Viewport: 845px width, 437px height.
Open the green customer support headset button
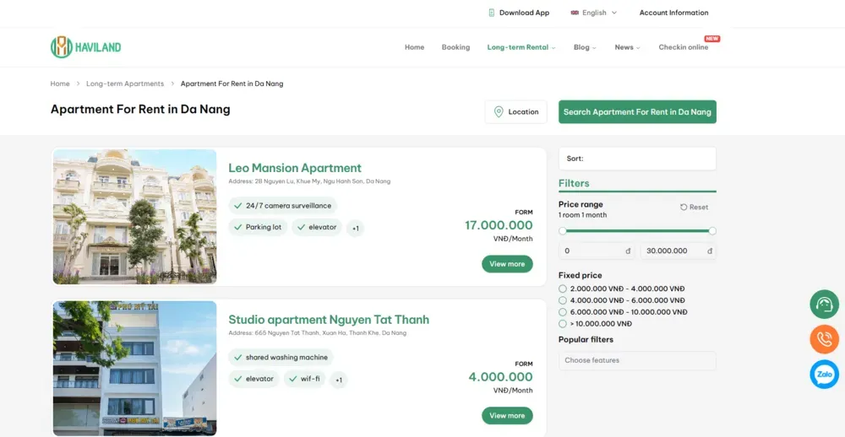point(824,304)
